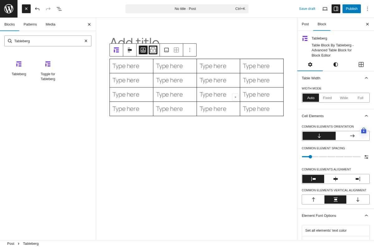Click the four-square grid toolbar icon
The image size is (374, 247).
click(176, 50)
